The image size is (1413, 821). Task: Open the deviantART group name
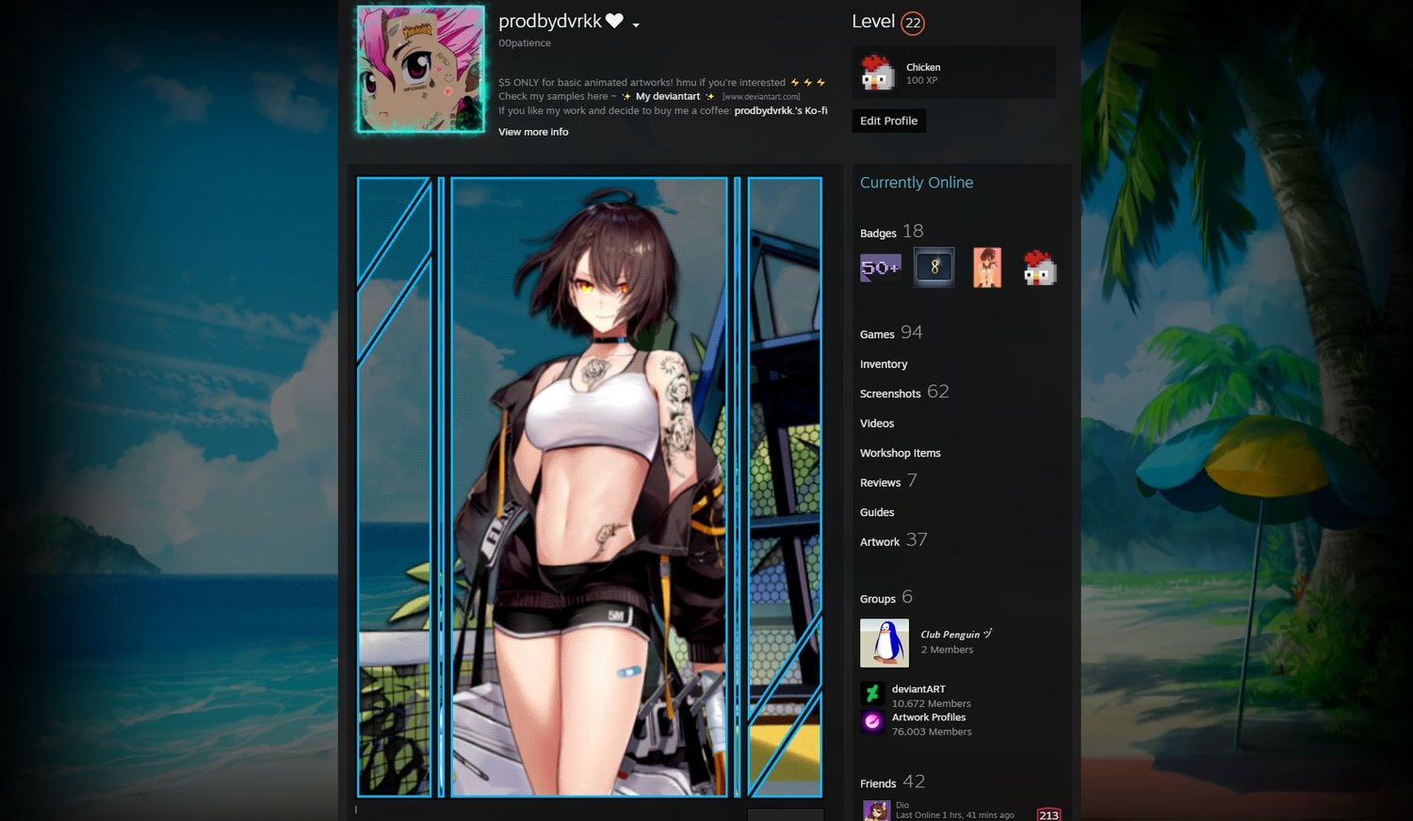click(x=918, y=689)
